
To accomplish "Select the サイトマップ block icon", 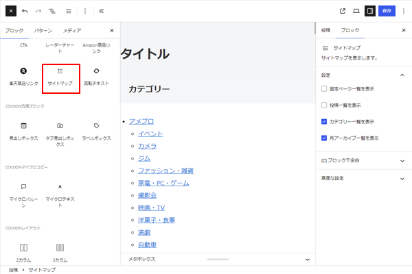I will (x=60, y=71).
